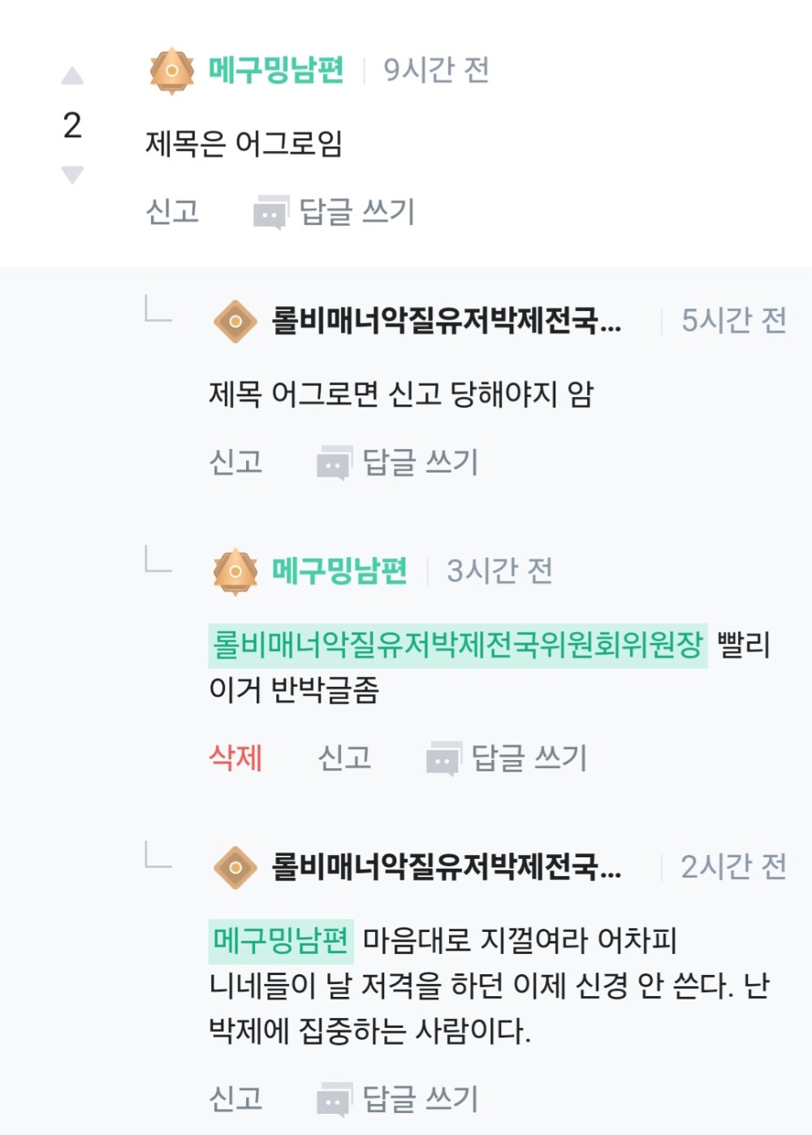Open the truncated username on the 5시간 전 reply

click(x=446, y=322)
